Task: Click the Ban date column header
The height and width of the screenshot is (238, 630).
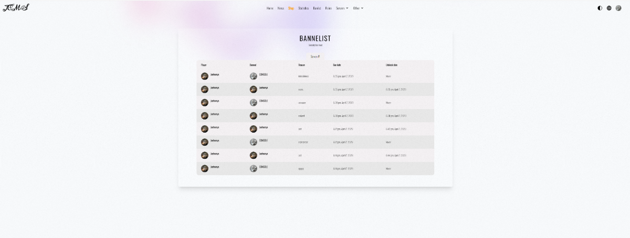Action: click(x=337, y=65)
